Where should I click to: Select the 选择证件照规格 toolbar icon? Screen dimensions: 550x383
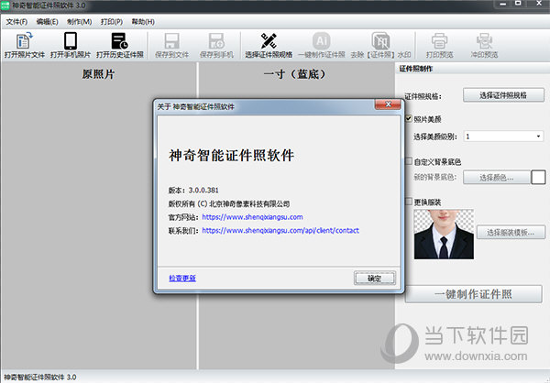click(x=269, y=42)
